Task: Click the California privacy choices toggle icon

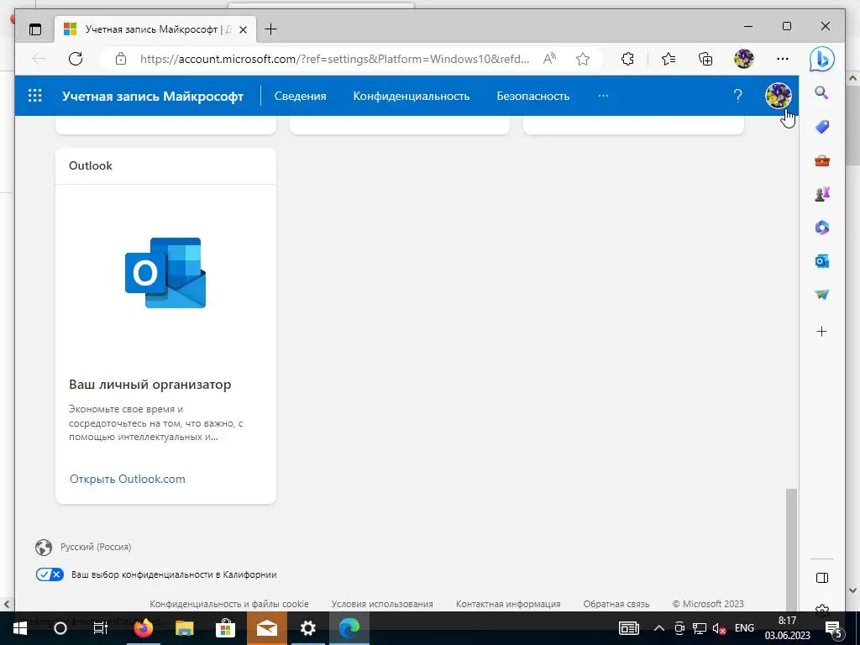Action: (x=50, y=574)
